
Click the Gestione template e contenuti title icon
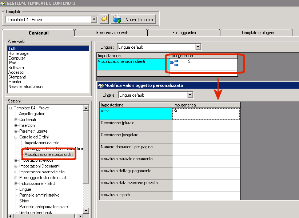pos(3,3)
